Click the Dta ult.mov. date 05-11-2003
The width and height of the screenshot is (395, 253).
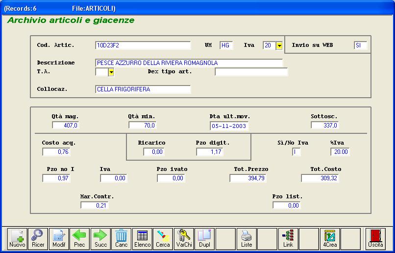pyautogui.click(x=229, y=126)
